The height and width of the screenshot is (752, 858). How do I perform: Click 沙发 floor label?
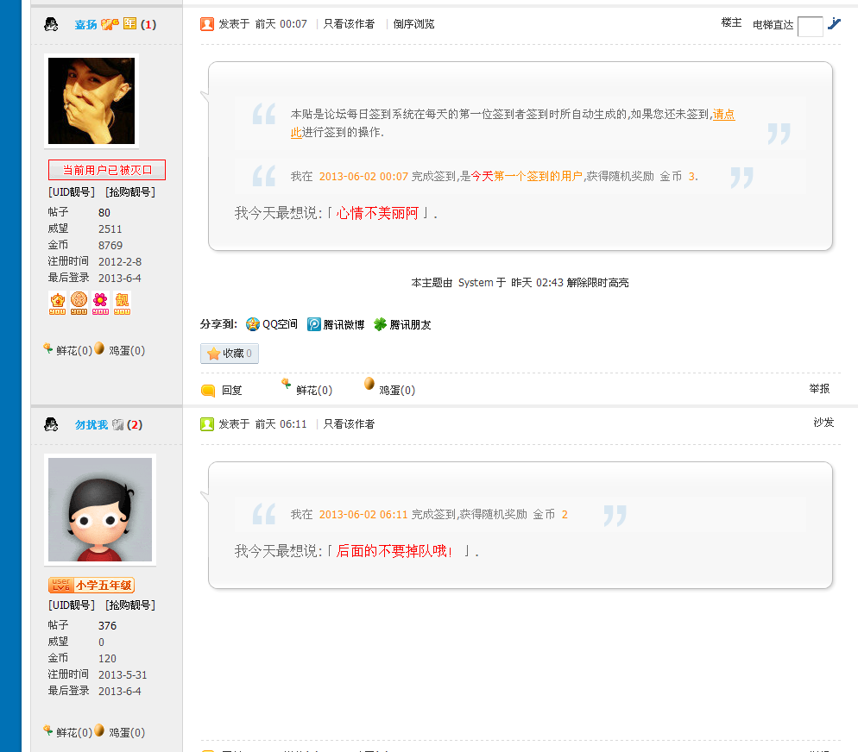[823, 423]
